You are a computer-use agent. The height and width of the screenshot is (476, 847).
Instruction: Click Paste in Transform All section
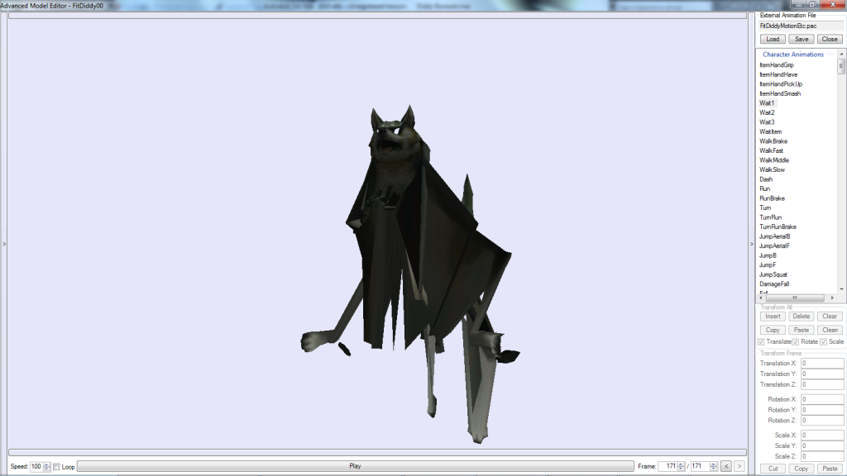(802, 330)
